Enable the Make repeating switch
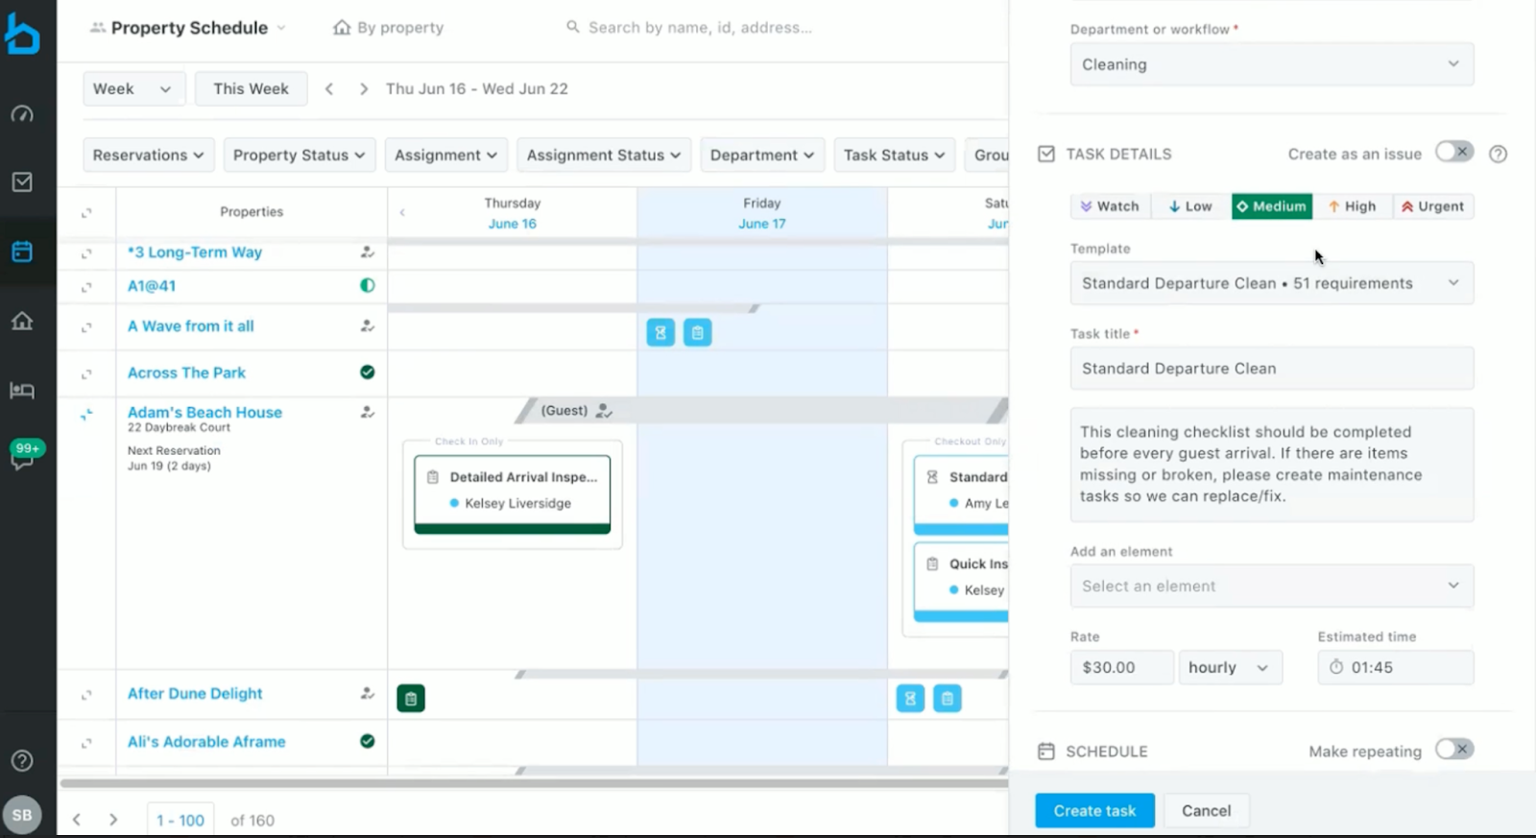This screenshot has height=838, width=1536. pos(1453,750)
